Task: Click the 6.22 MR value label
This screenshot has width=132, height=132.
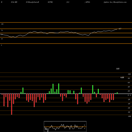Action: pos(122,78)
